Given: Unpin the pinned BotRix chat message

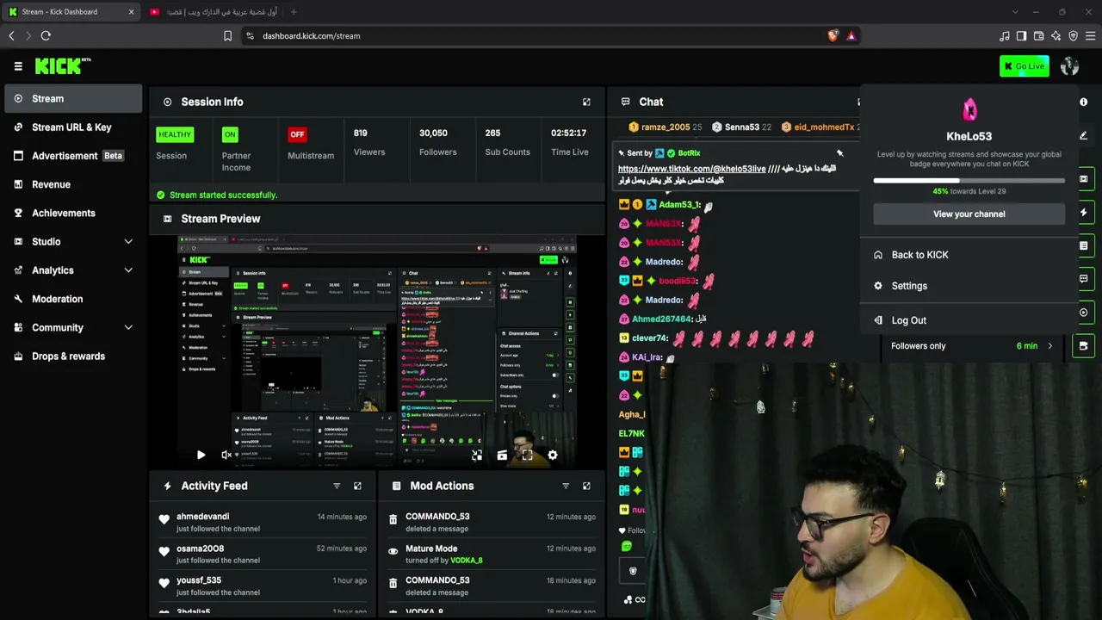Looking at the screenshot, I should [x=839, y=153].
